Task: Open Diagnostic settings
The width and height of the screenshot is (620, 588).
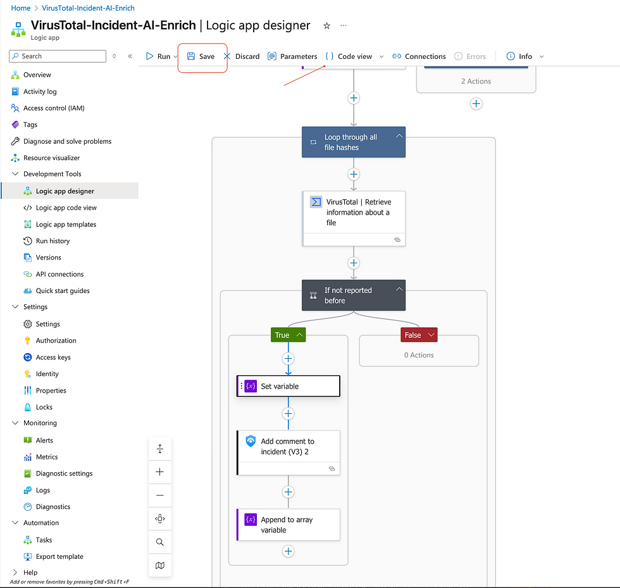Action: click(x=64, y=473)
